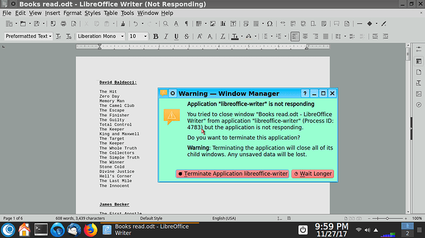Click the Track Changes icon
The height and width of the screenshot is (238, 425).
coord(347,24)
